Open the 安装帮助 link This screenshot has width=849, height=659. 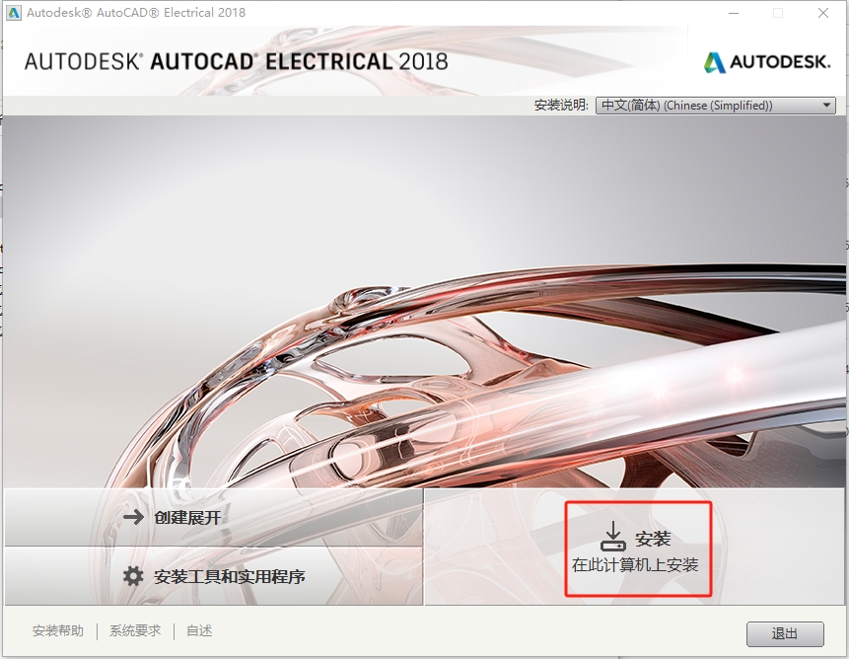(x=58, y=631)
